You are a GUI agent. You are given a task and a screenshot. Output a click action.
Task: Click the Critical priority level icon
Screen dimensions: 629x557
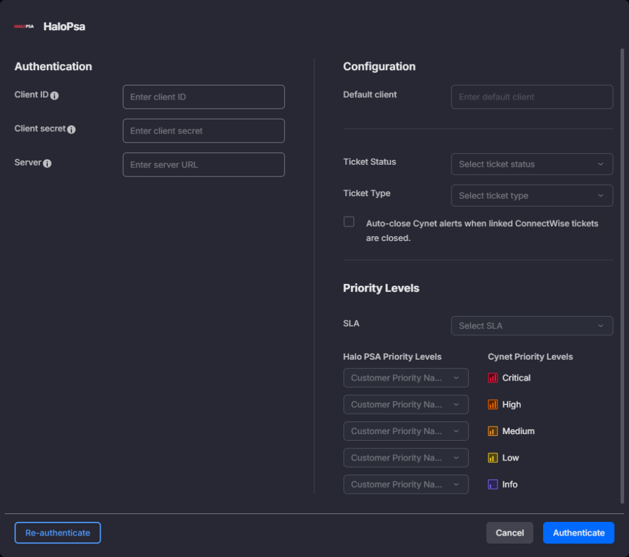[493, 378]
